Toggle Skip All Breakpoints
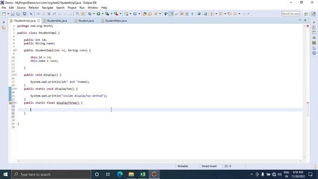This screenshot has width=318, height=179. pos(31,14)
